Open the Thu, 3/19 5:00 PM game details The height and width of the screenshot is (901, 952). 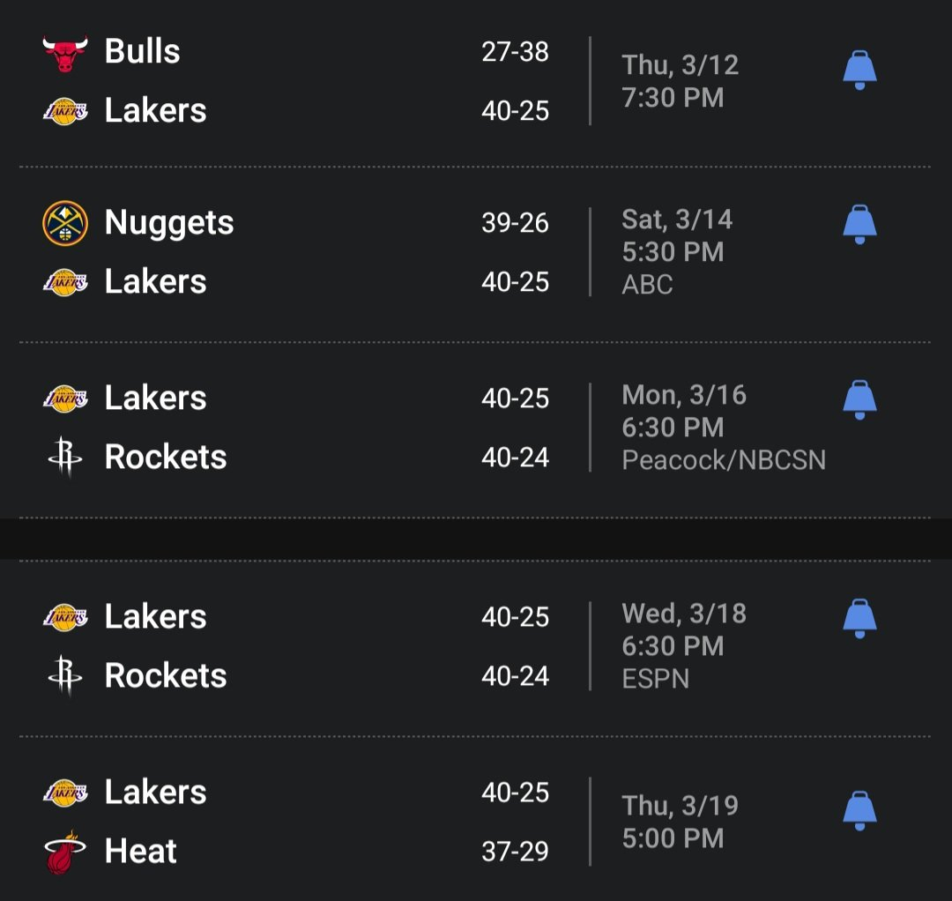click(680, 822)
